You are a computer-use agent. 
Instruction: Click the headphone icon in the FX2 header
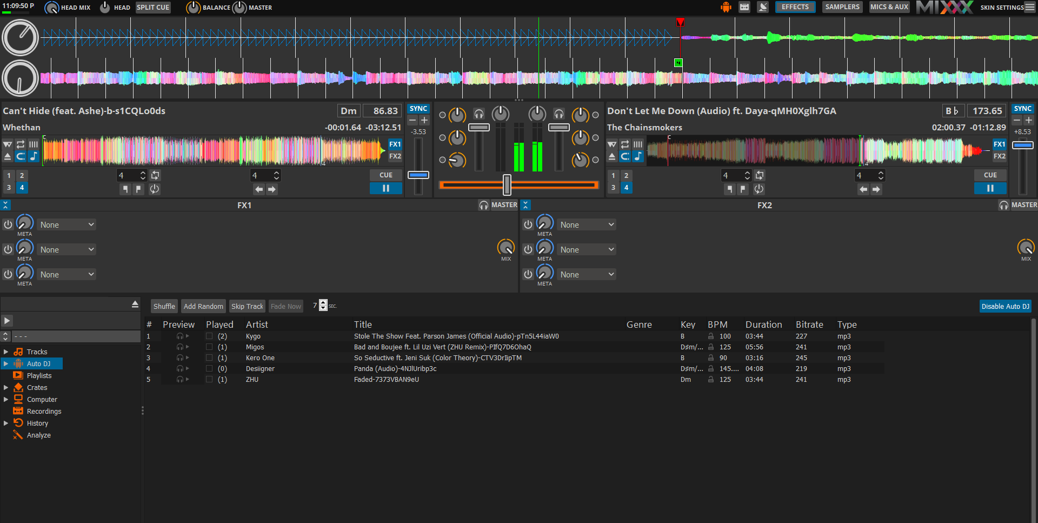(1004, 205)
